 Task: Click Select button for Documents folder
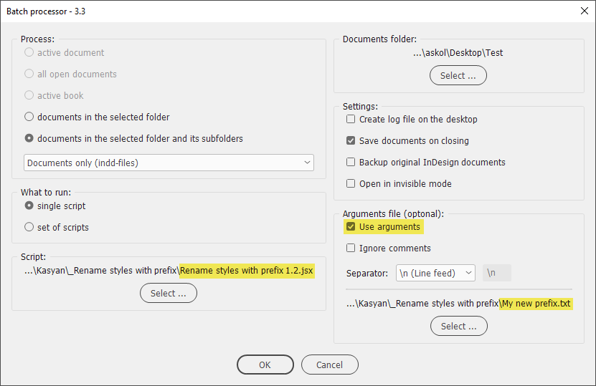click(x=458, y=75)
